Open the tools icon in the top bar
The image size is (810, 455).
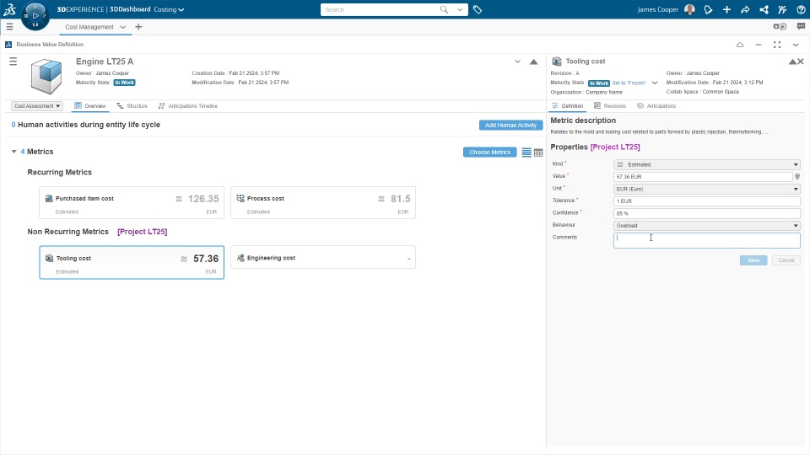point(783,9)
